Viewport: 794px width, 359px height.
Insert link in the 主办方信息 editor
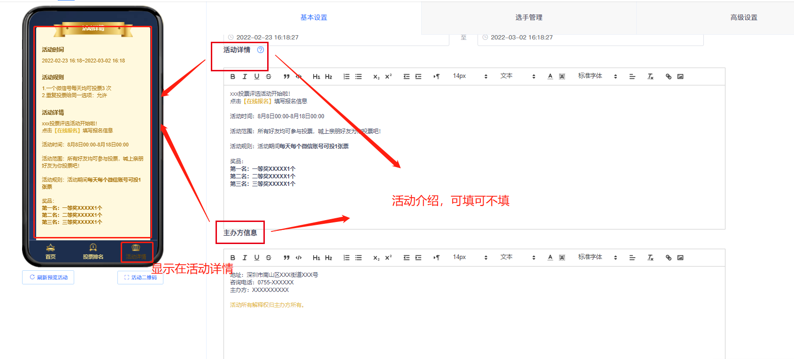668,258
